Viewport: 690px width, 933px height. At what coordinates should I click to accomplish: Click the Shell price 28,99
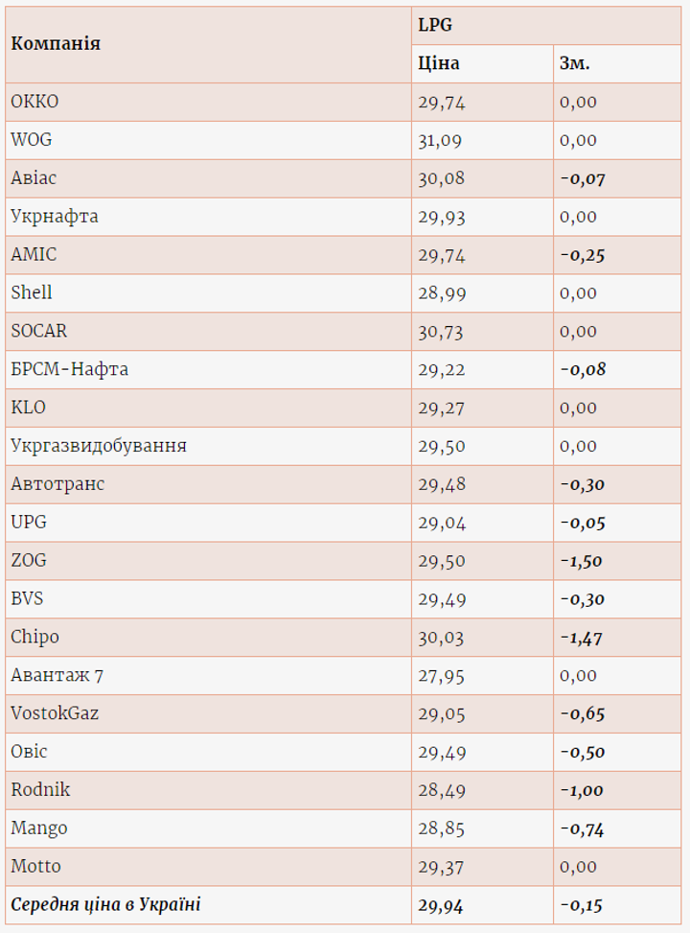pos(442,293)
